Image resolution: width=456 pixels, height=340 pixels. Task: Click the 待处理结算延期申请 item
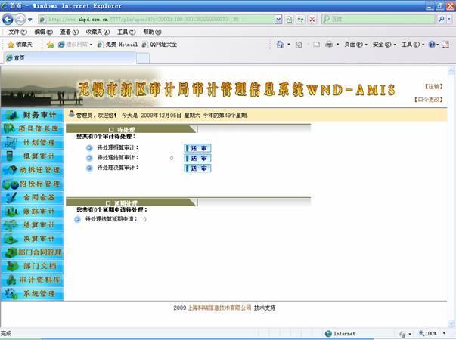[x=111, y=219]
